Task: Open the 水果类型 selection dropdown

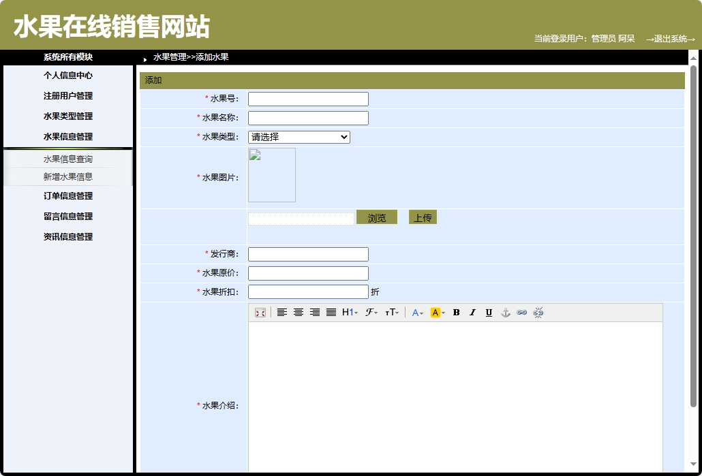Action: (299, 137)
